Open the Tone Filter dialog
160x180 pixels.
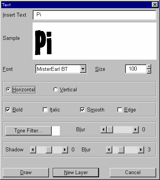tap(28, 130)
